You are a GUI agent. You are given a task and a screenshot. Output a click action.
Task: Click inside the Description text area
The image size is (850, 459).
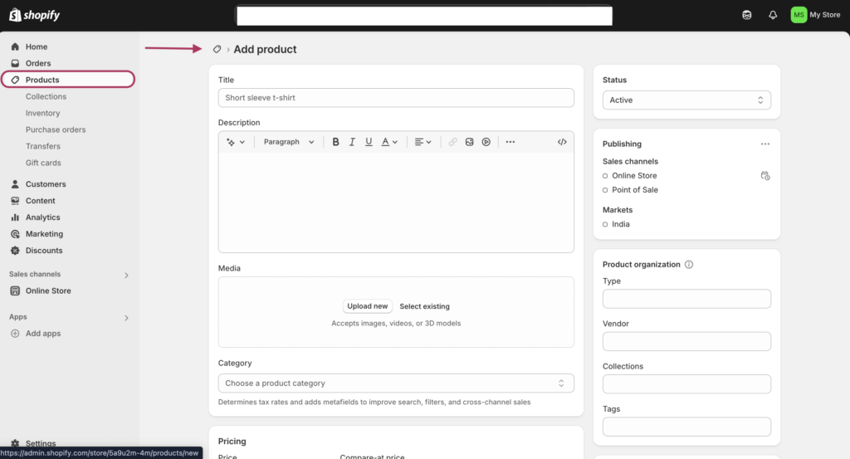click(x=396, y=202)
